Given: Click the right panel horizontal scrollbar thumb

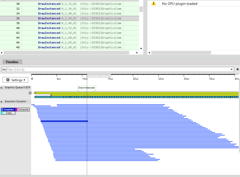Looking at the screenshot, I should point(181,53).
